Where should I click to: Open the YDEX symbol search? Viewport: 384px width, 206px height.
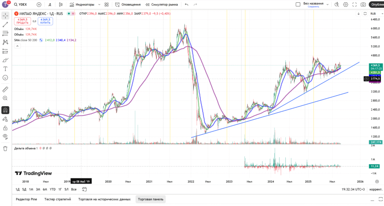tap(21, 5)
